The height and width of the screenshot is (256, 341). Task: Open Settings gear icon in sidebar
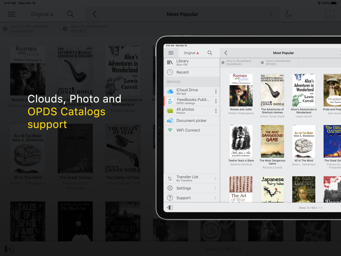tap(170, 188)
